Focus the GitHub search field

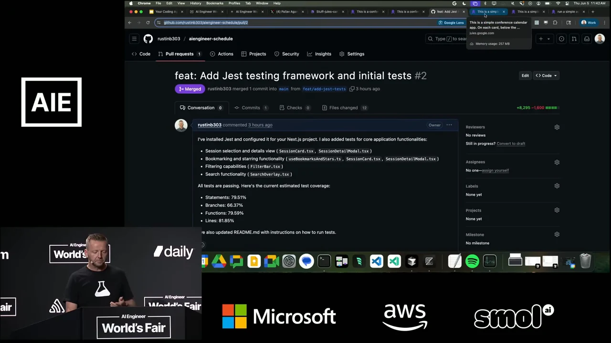(x=446, y=39)
